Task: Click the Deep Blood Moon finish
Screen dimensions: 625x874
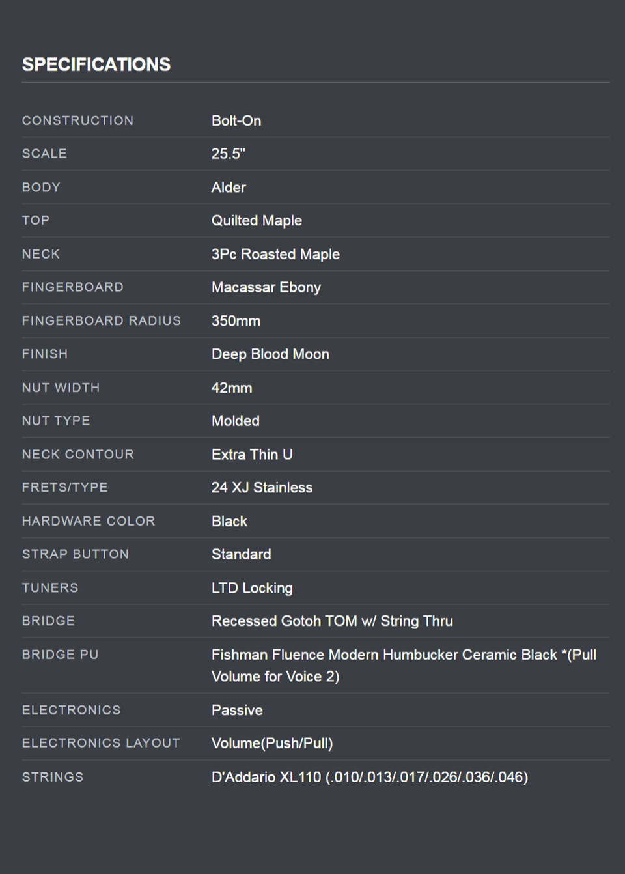Action: [270, 354]
